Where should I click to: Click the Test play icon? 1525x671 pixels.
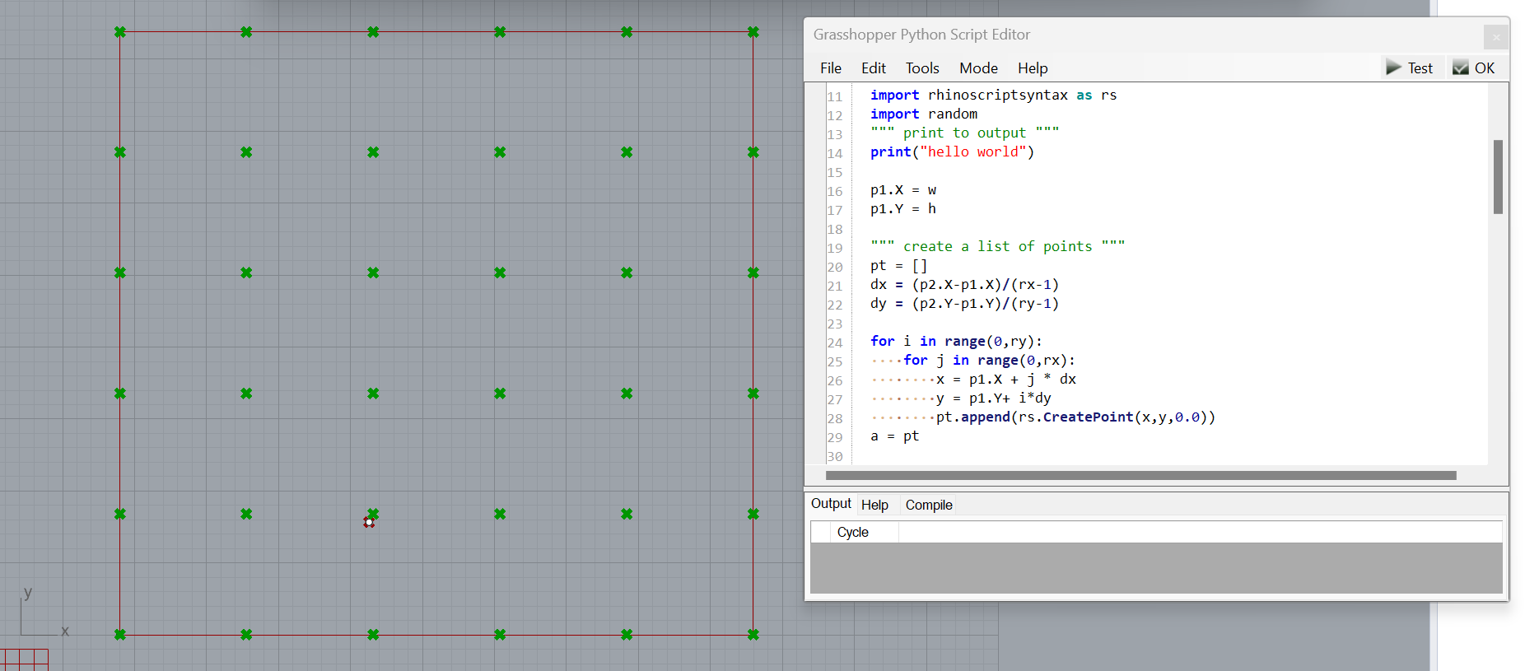(x=1393, y=68)
